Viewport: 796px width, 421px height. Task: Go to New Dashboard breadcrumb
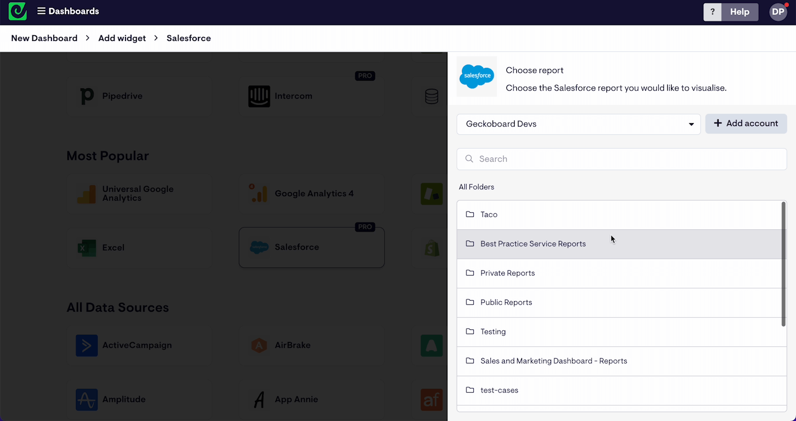tap(44, 38)
